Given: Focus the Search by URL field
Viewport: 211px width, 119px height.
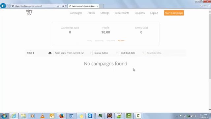Looking at the screenshot, I should pyautogui.click(x=166, y=53).
